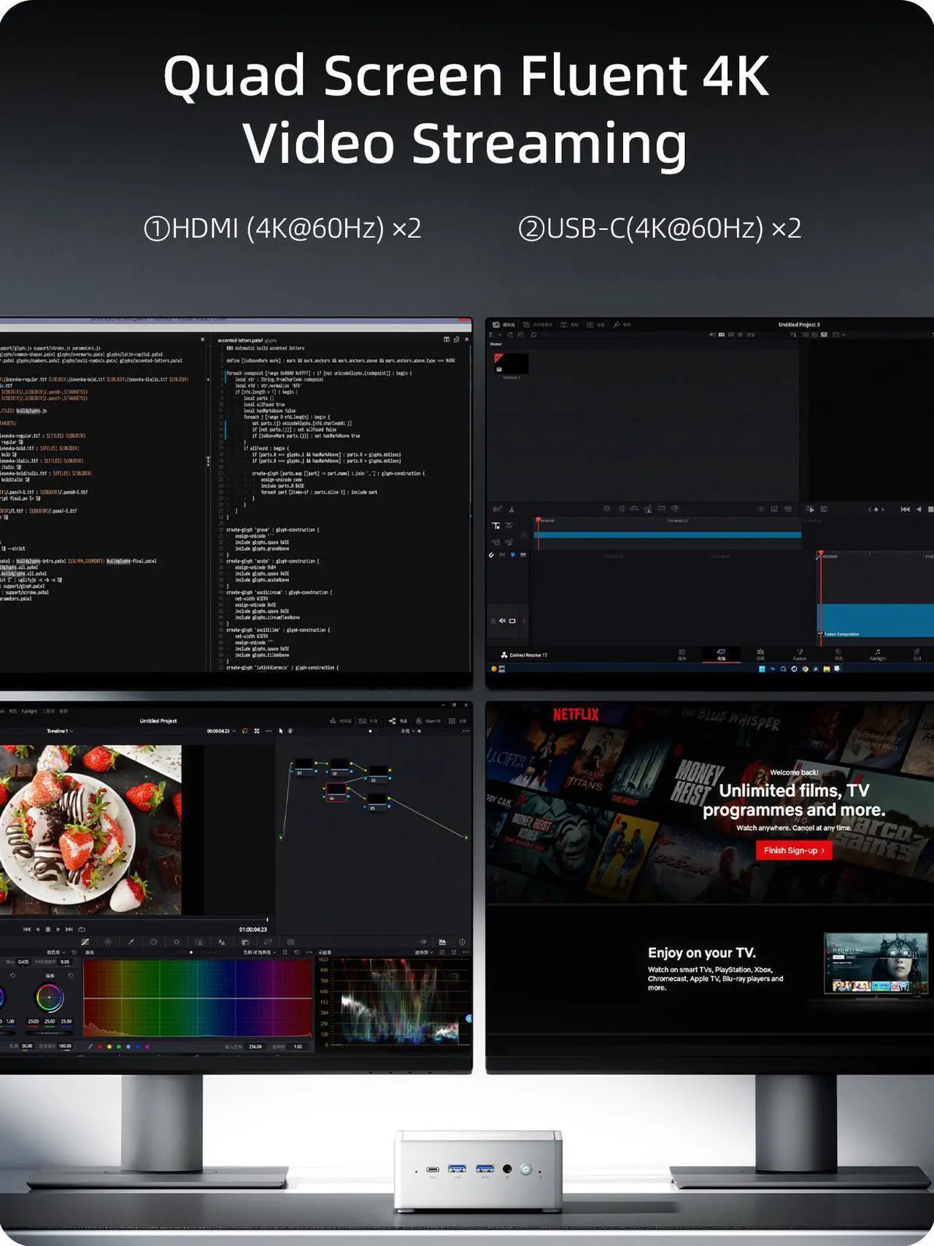Click split editor icon in code editor
934x1246 pixels.
pos(447,339)
